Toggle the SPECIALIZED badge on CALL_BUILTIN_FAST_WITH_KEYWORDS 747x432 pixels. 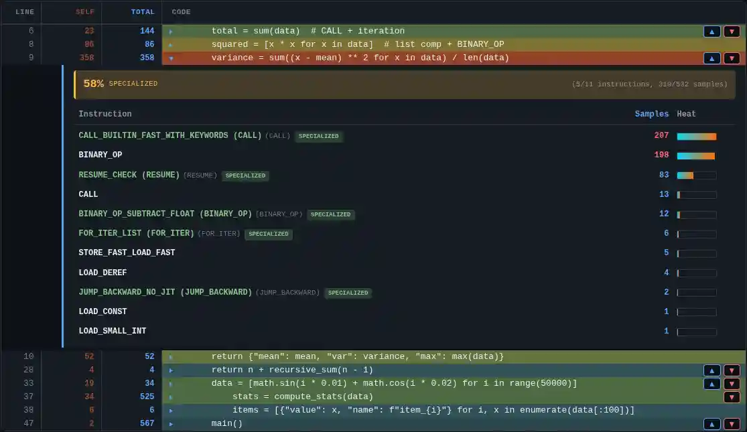coord(319,136)
